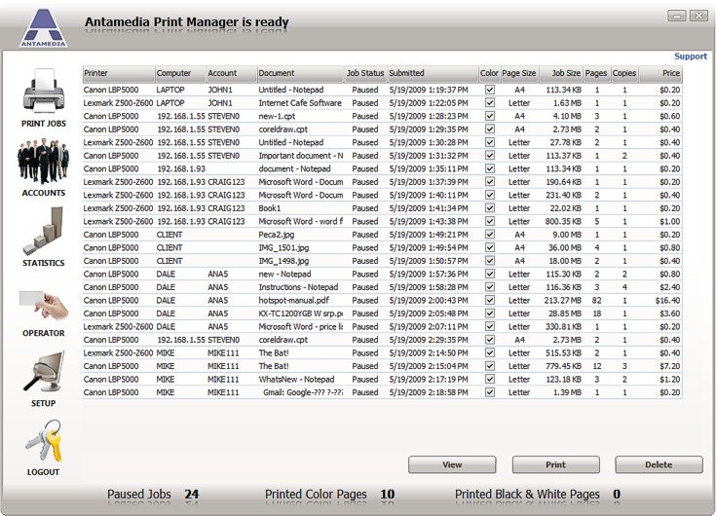Toggle Color checkbox for Book1 job
This screenshot has height=516, width=716.
[x=489, y=208]
